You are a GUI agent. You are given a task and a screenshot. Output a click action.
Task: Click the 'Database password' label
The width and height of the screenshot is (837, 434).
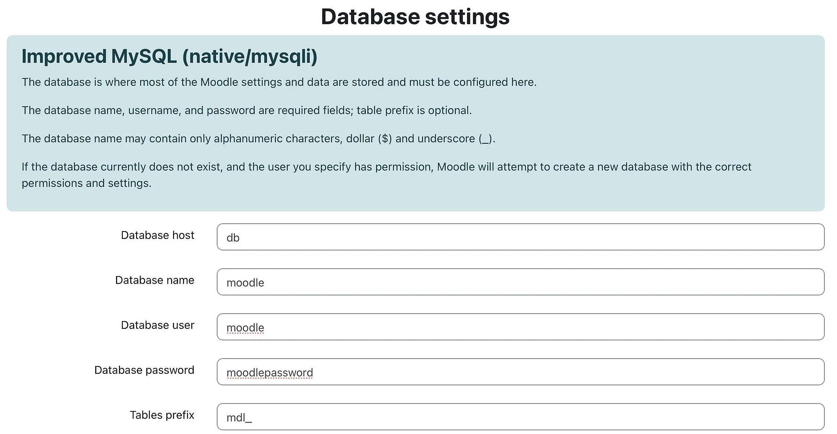click(144, 370)
